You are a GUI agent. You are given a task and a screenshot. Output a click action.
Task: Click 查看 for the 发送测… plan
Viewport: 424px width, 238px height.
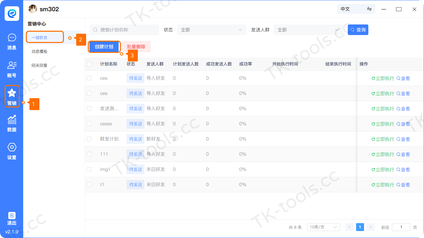coord(403,109)
